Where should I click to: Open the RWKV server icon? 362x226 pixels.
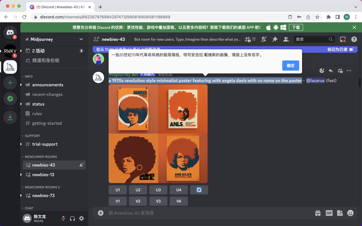coord(10,51)
